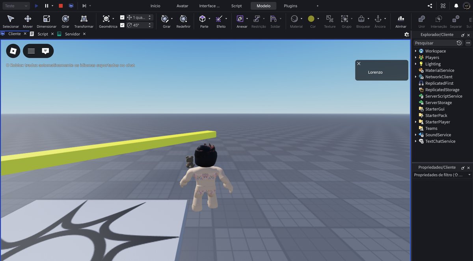The image size is (473, 261).
Task: Click the Cor color swatch
Action: click(311, 19)
